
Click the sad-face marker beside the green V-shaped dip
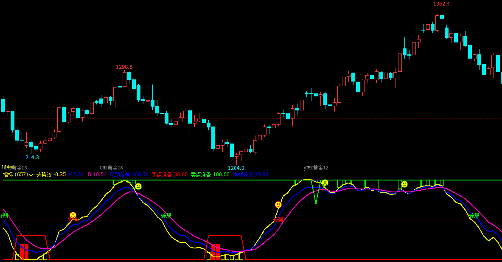[325, 183]
